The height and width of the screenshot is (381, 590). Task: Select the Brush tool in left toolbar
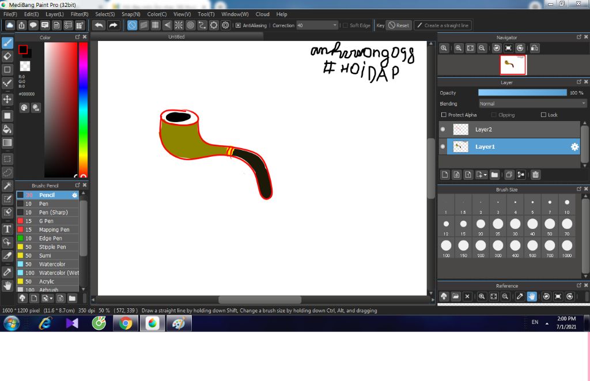tap(7, 43)
